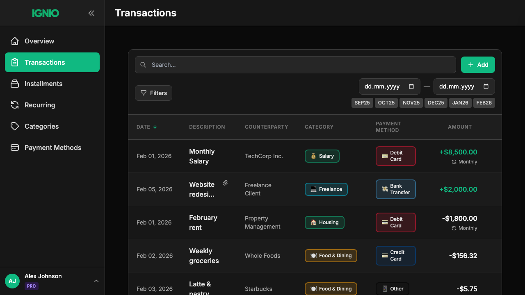Click the February rent description
The width and height of the screenshot is (525, 295).
[203, 222]
